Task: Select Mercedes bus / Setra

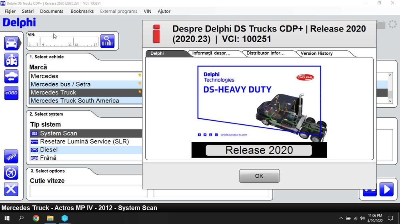Action: 86,84
